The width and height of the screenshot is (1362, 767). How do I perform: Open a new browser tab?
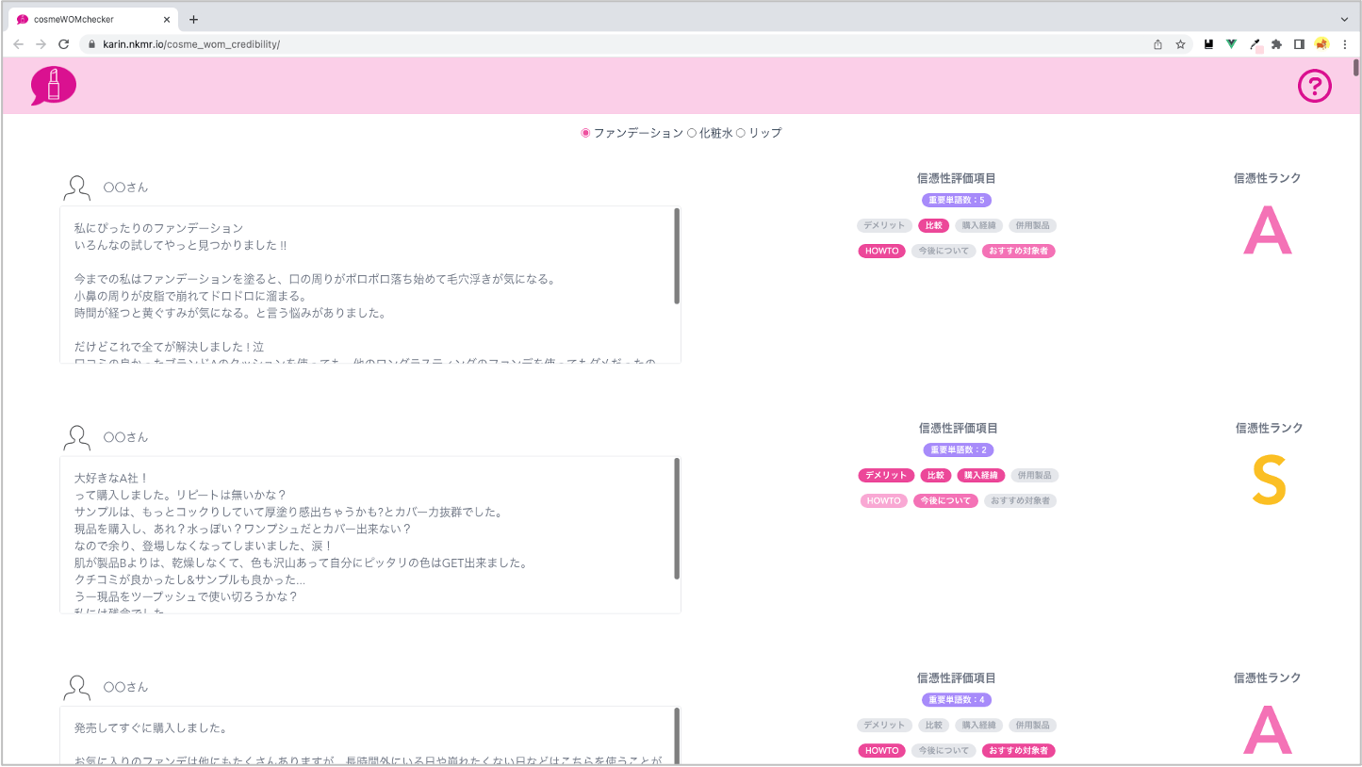[193, 19]
